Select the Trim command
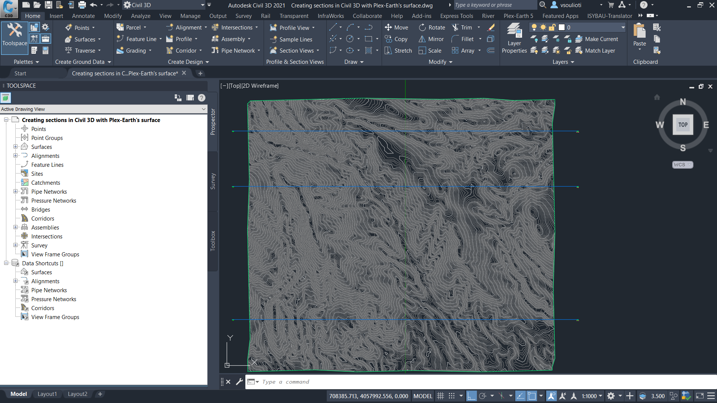 [x=462, y=28]
